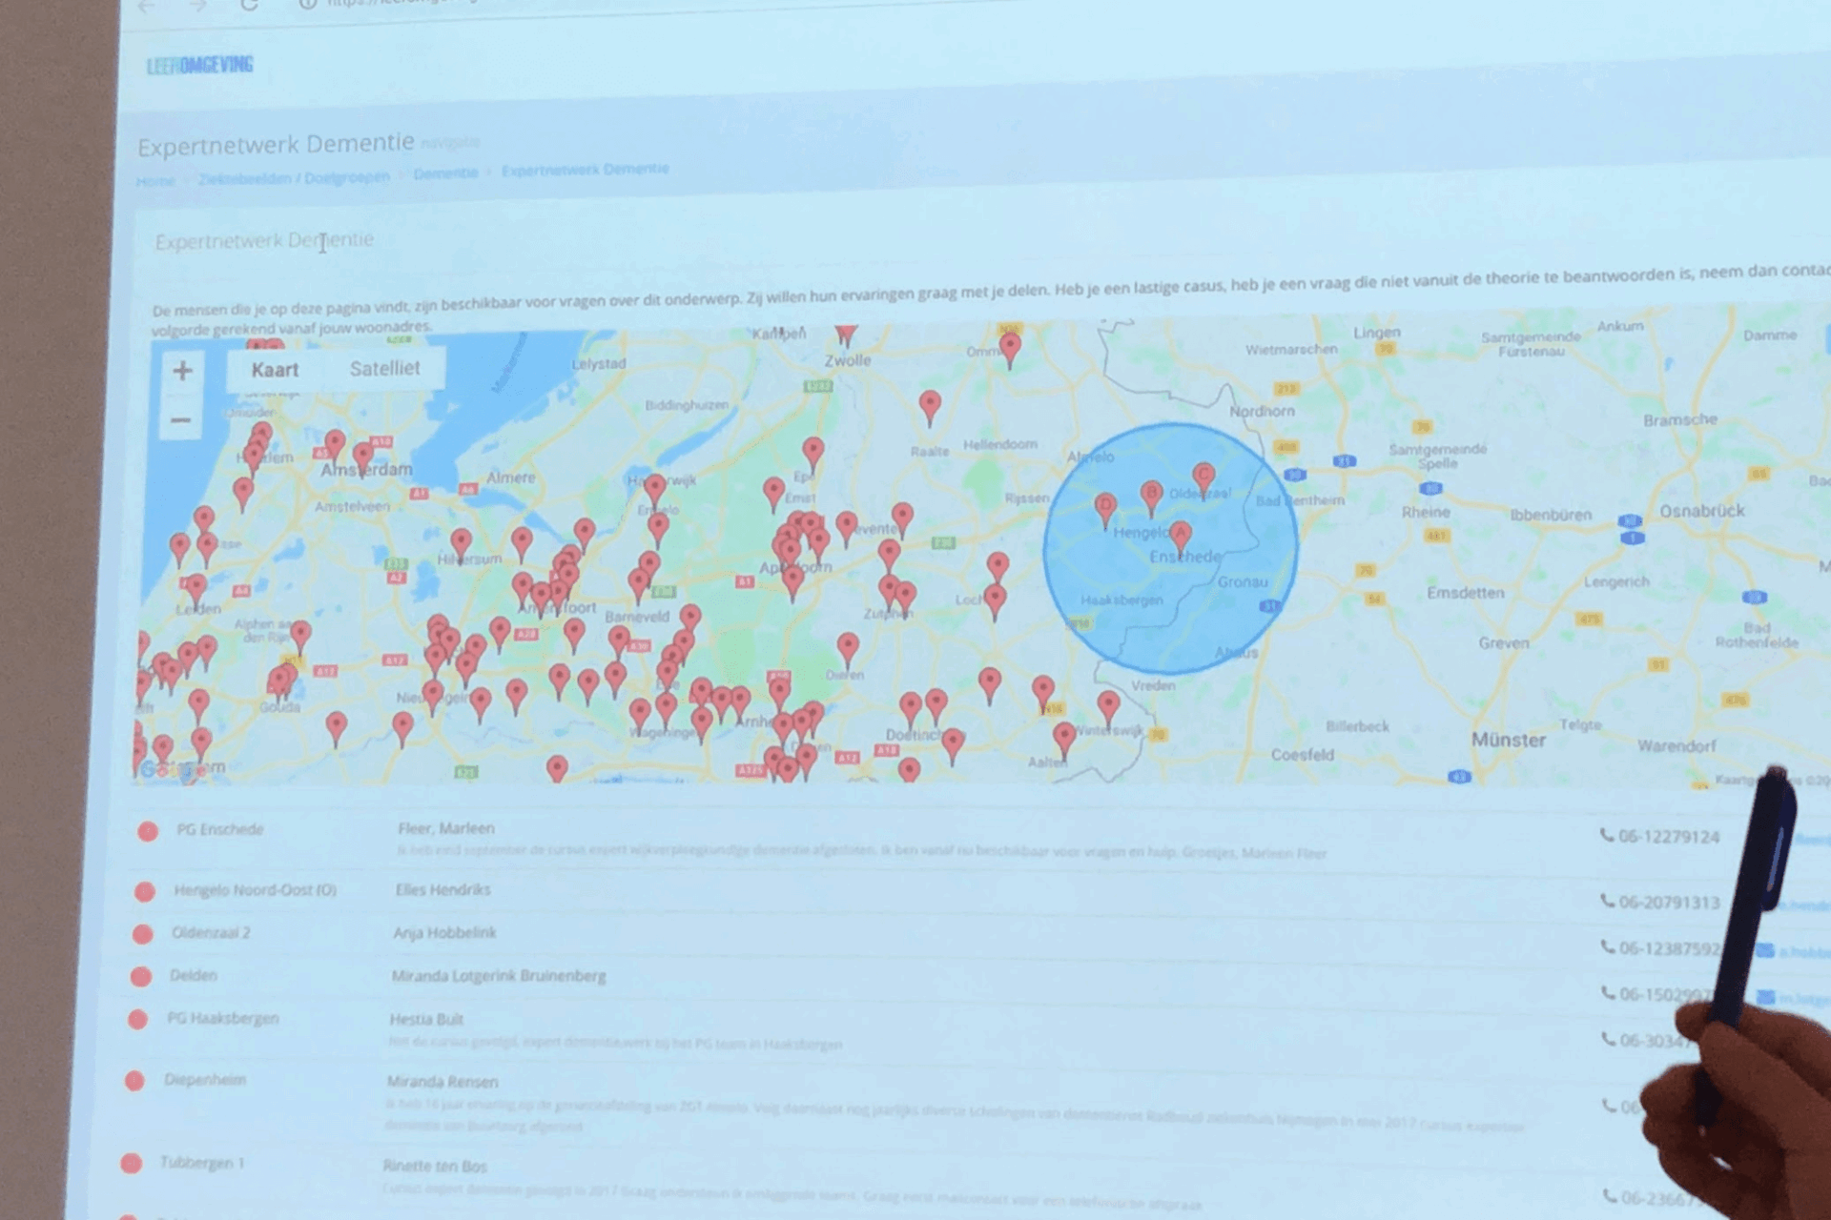Click red dot for Hengelo Noord-Oost row

tap(145, 892)
